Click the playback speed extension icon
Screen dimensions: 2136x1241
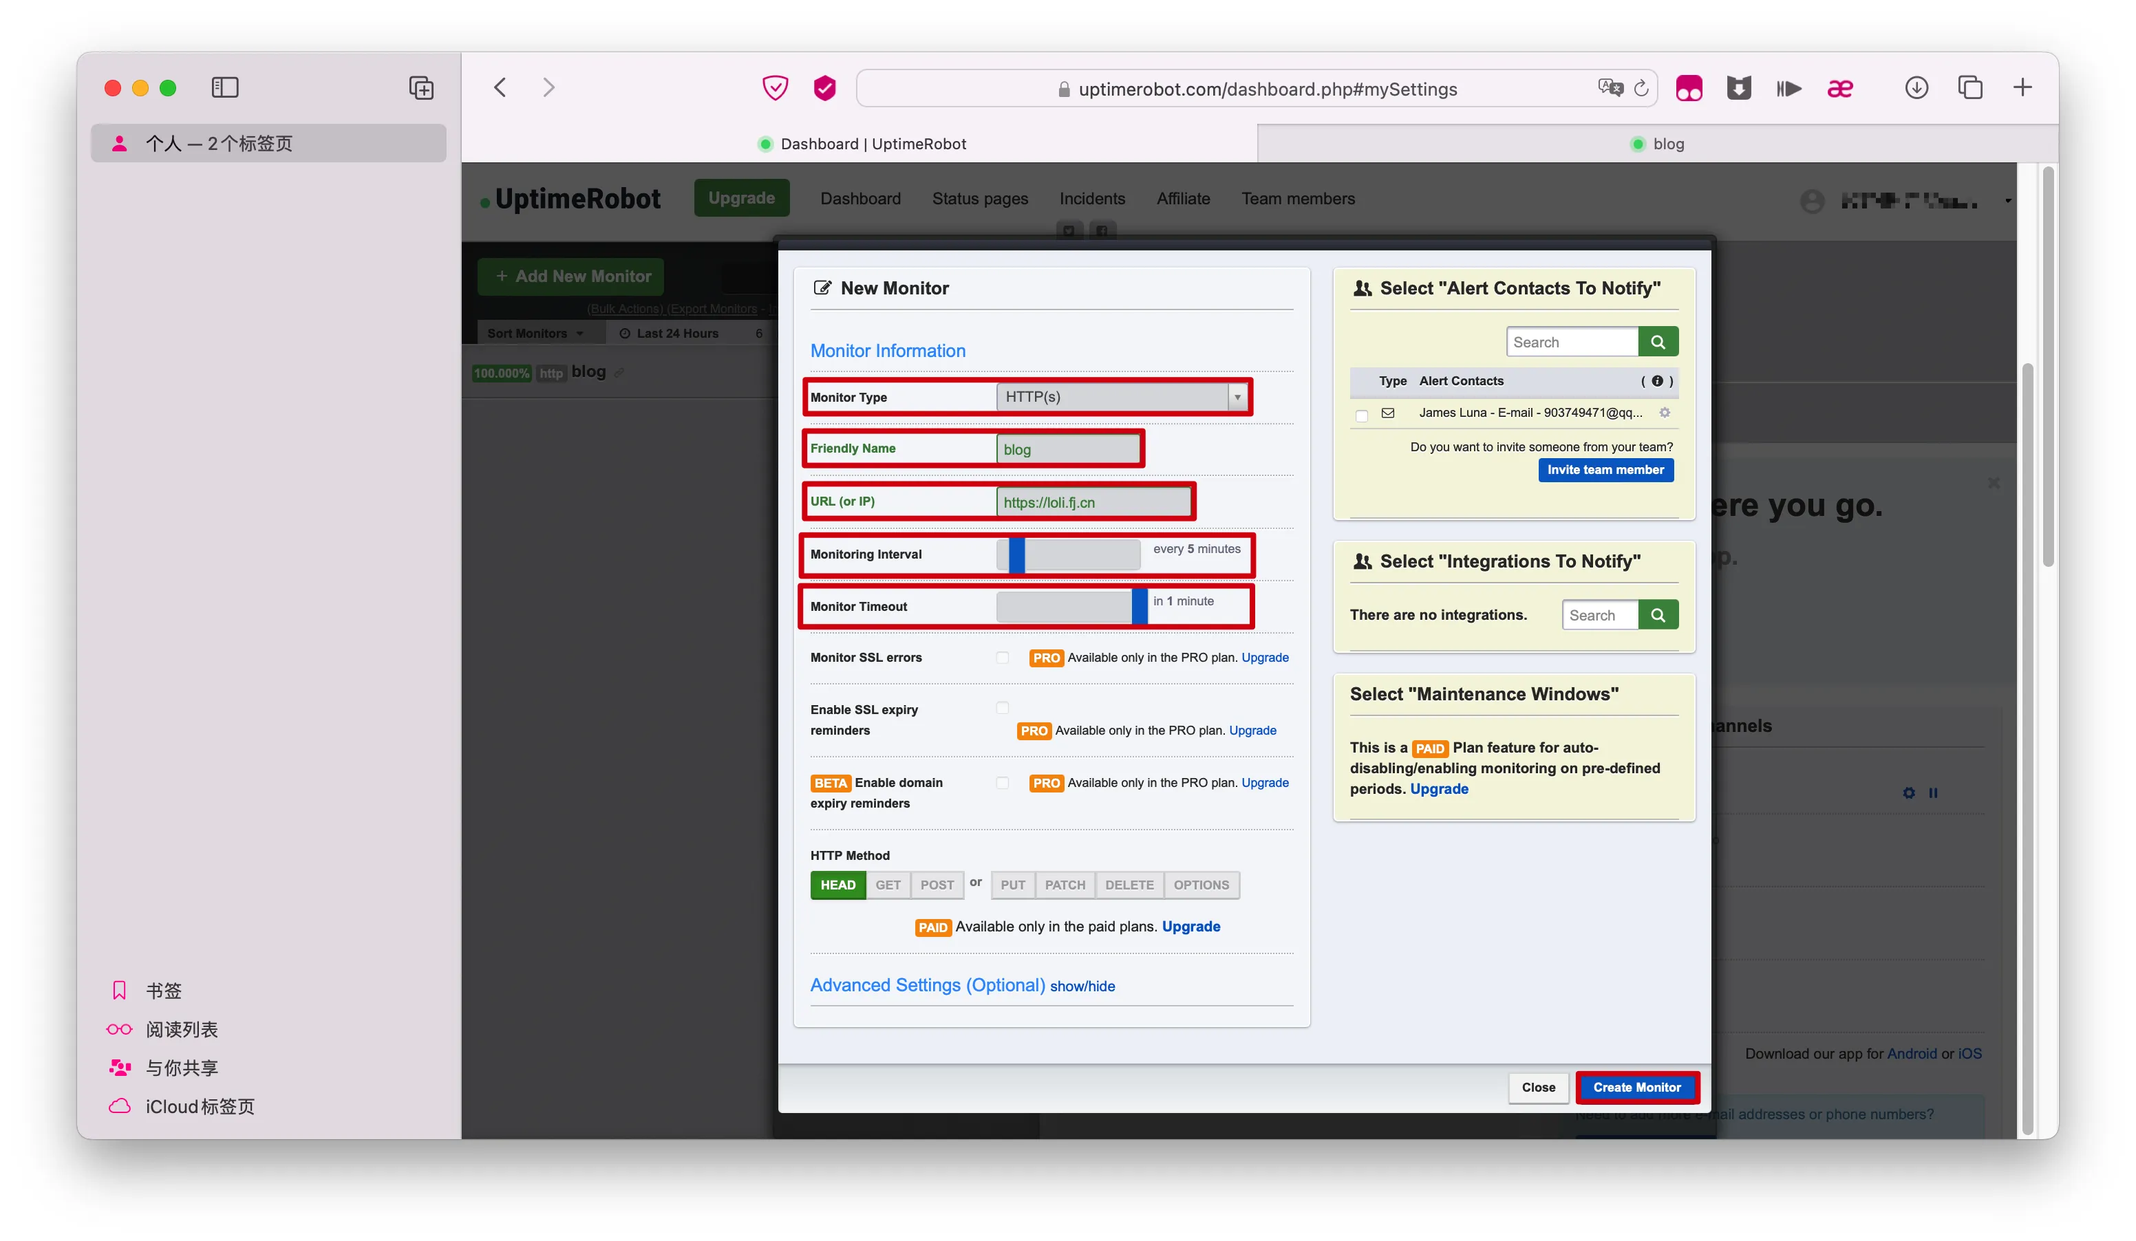(x=1788, y=88)
